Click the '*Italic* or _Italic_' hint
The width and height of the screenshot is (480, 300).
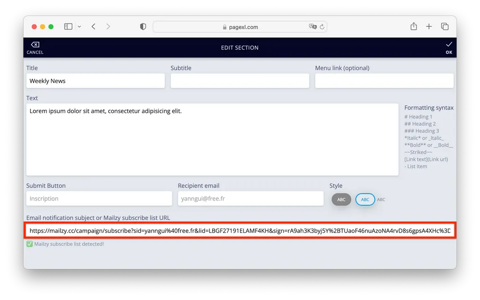(424, 138)
